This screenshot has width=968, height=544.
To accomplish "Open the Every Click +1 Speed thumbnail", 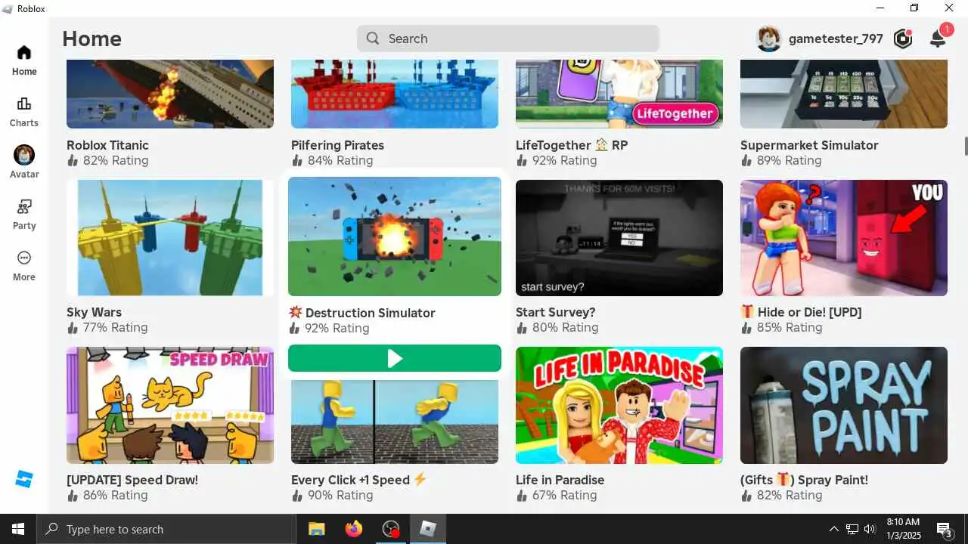I will click(395, 421).
